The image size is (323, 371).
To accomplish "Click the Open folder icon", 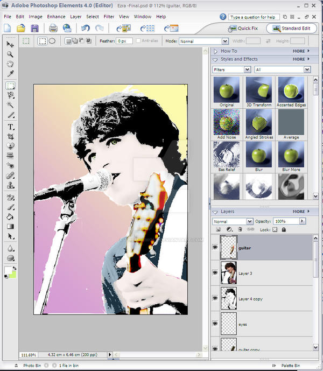I will click(21, 29).
